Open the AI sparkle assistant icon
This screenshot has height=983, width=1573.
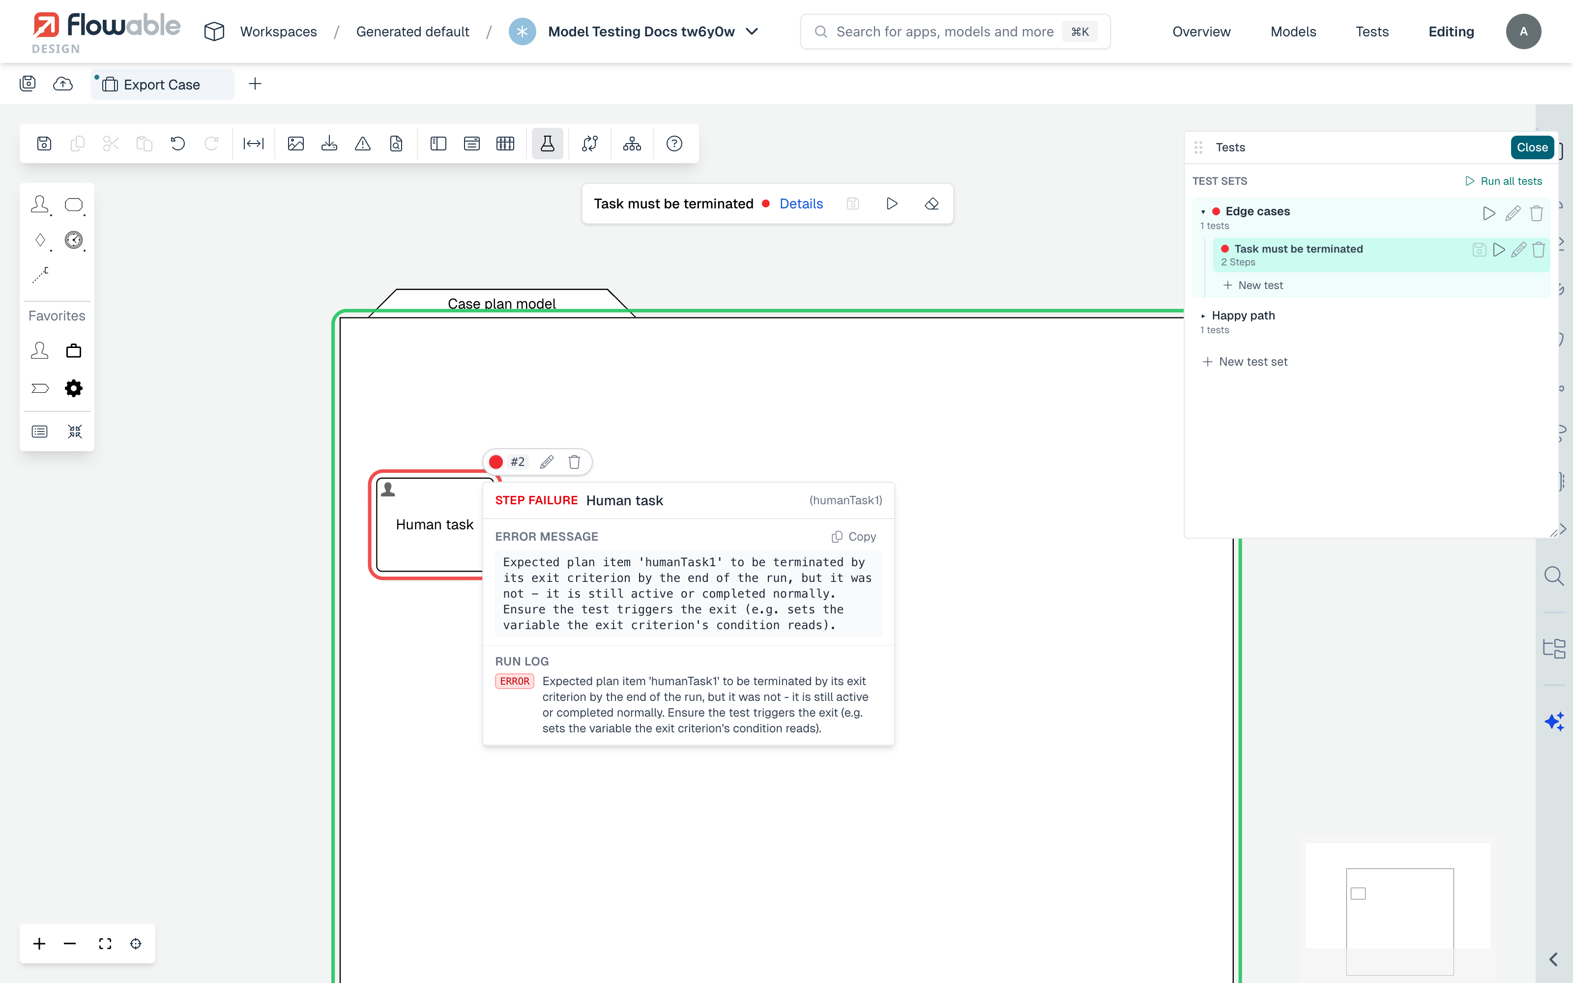click(x=1554, y=722)
